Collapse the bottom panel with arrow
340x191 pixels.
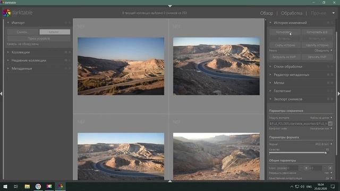pos(170,181)
